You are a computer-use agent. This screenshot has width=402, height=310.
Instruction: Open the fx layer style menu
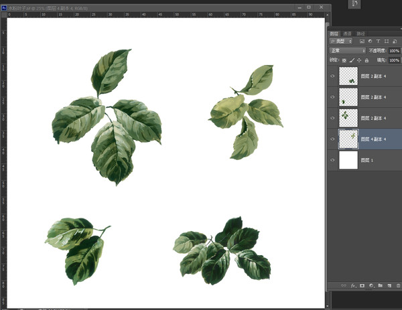[353, 285]
